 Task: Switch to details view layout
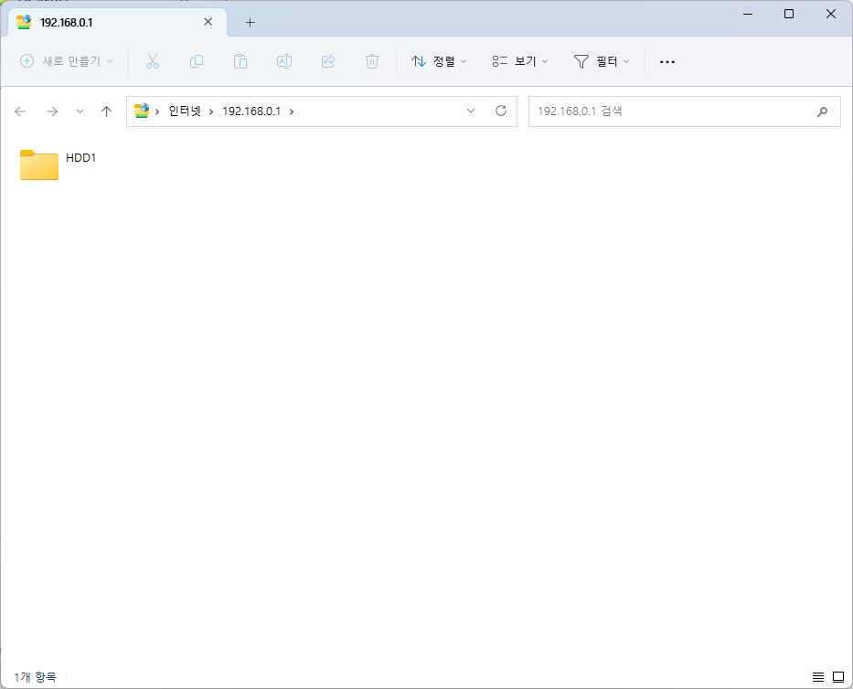point(816,677)
